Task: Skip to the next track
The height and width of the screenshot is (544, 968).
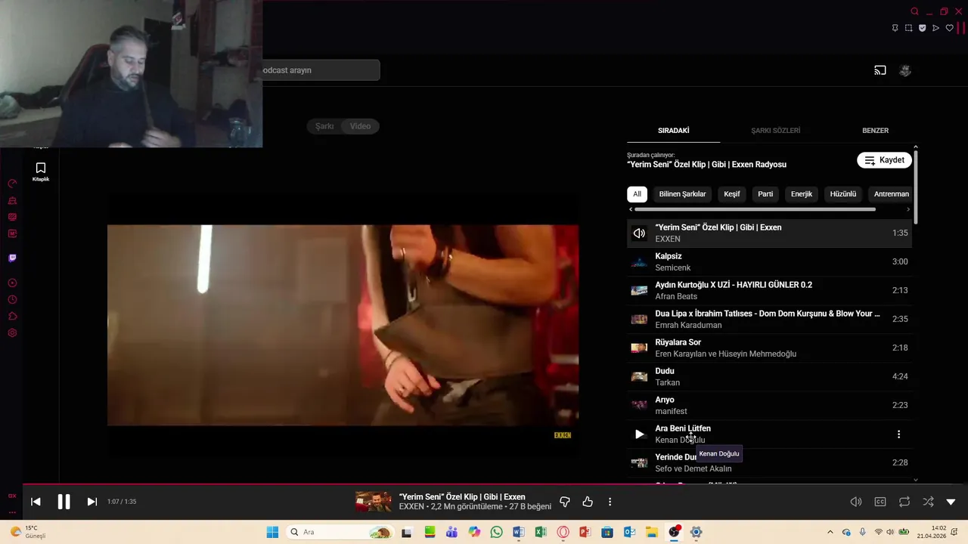Action: (x=92, y=502)
